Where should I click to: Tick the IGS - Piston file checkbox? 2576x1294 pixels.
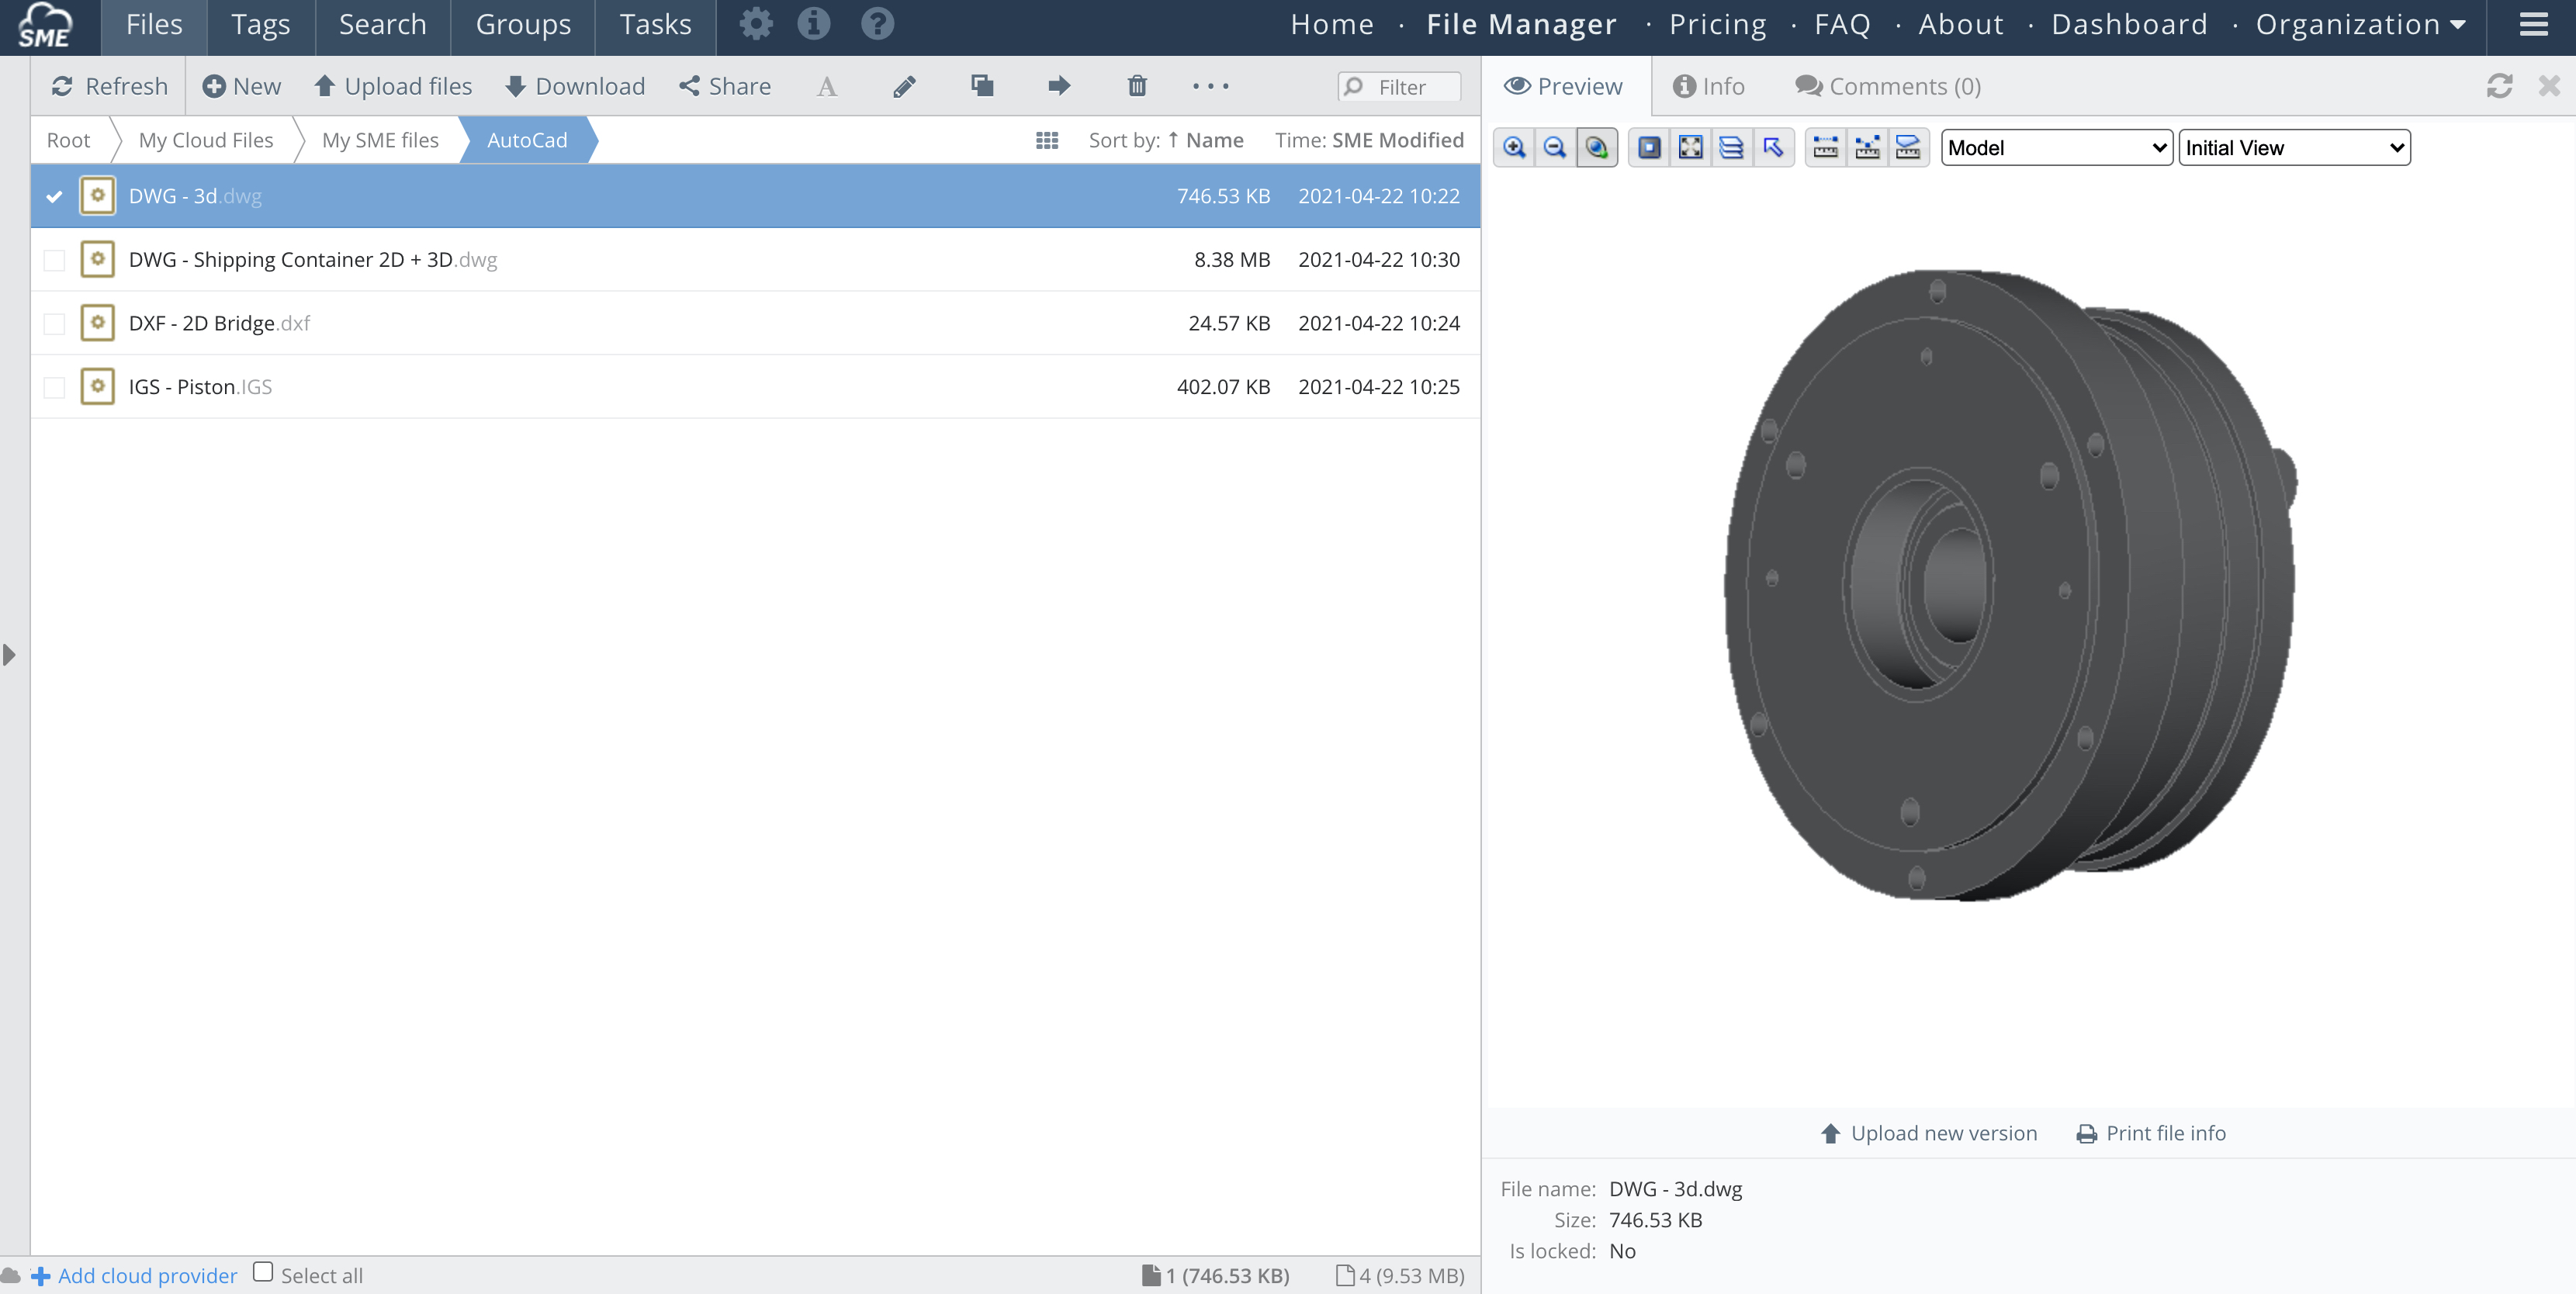tap(54, 387)
